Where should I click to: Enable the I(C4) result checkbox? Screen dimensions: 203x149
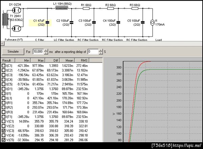point(3,80)
